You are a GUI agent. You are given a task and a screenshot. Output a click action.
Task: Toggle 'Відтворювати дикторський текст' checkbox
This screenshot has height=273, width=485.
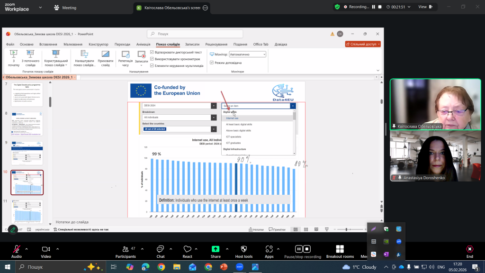click(152, 52)
